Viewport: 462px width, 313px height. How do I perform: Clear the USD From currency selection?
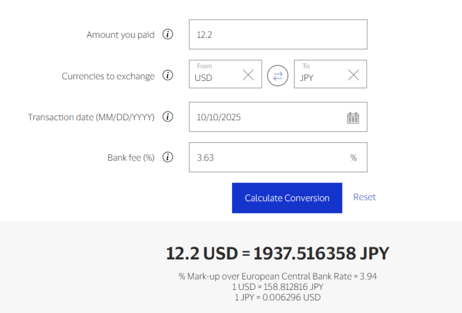248,74
